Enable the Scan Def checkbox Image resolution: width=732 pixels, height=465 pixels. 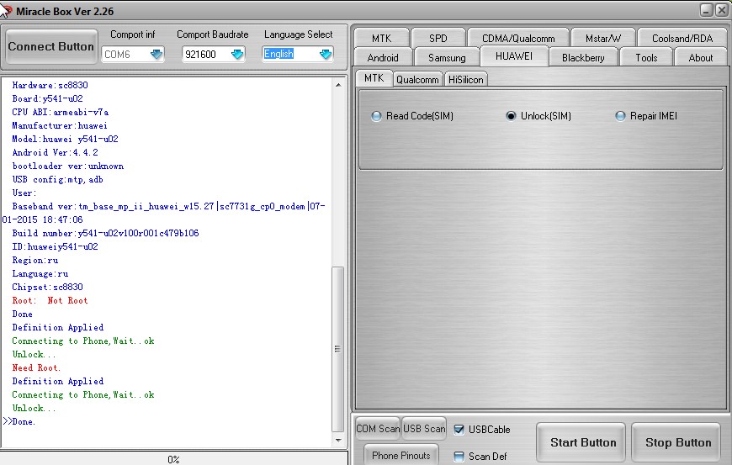click(459, 456)
